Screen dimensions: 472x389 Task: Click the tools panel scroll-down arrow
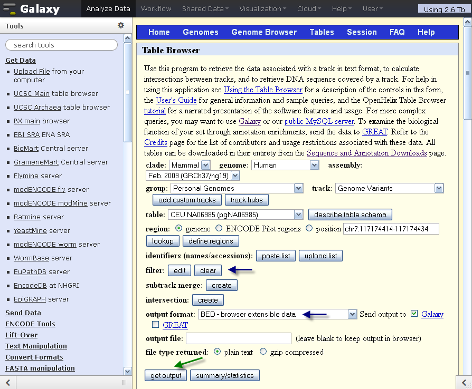(x=128, y=371)
